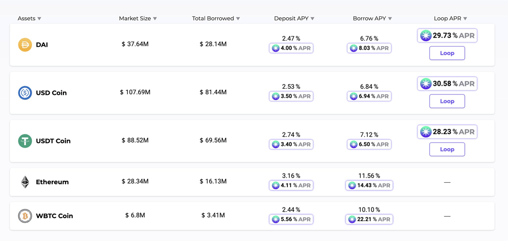Viewport: 508px width, 241px height.
Task: Click the WBTC Bitcoin icon
Action: [x=25, y=216]
